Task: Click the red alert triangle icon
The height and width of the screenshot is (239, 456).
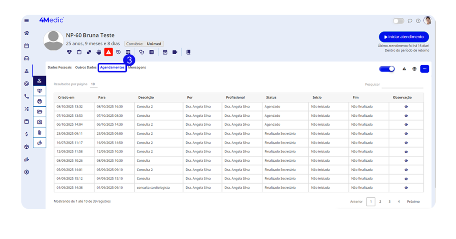Action: click(x=108, y=52)
